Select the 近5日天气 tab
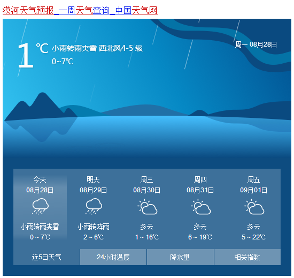The height and width of the screenshot is (278, 294). click(47, 257)
